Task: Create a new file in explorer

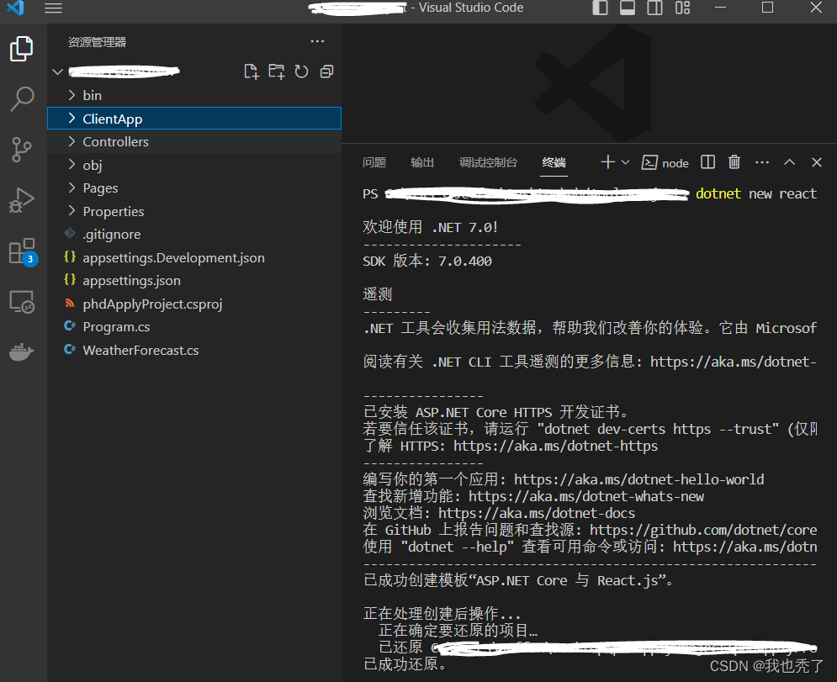Action: pyautogui.click(x=252, y=71)
